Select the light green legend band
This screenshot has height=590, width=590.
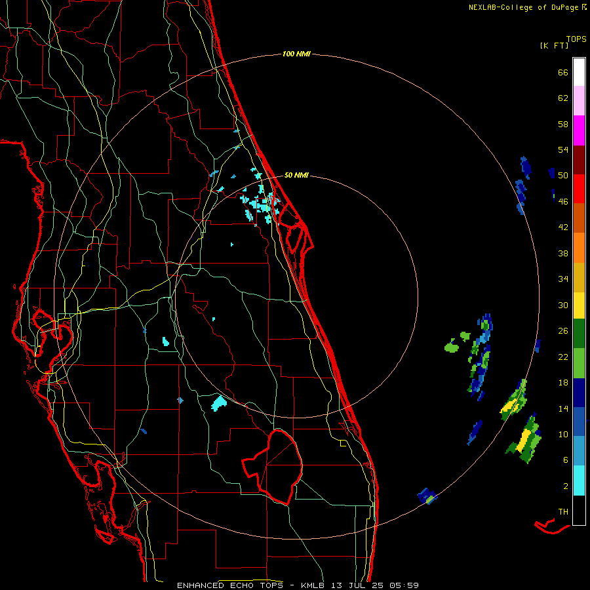point(579,363)
